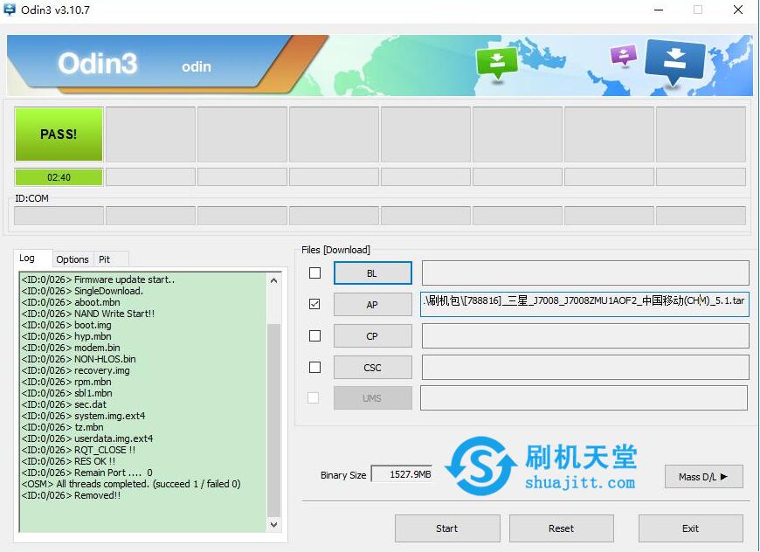Click the CP file button

point(373,336)
